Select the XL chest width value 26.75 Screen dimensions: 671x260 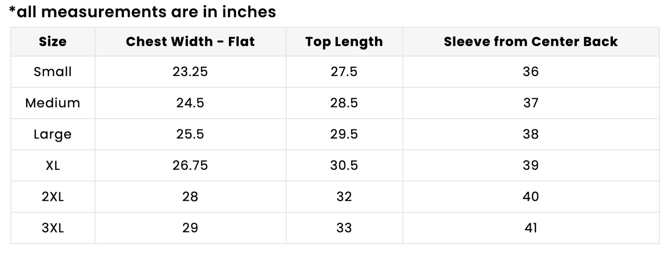(x=190, y=166)
